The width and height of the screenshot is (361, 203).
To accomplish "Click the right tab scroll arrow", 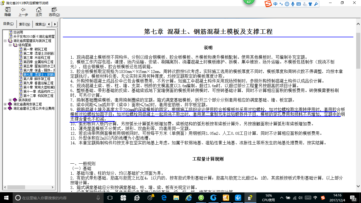I will pos(55,24).
